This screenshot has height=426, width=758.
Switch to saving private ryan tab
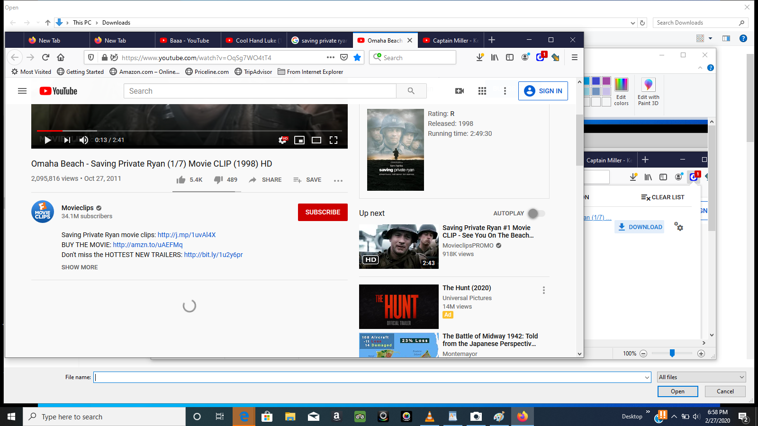(x=320, y=40)
